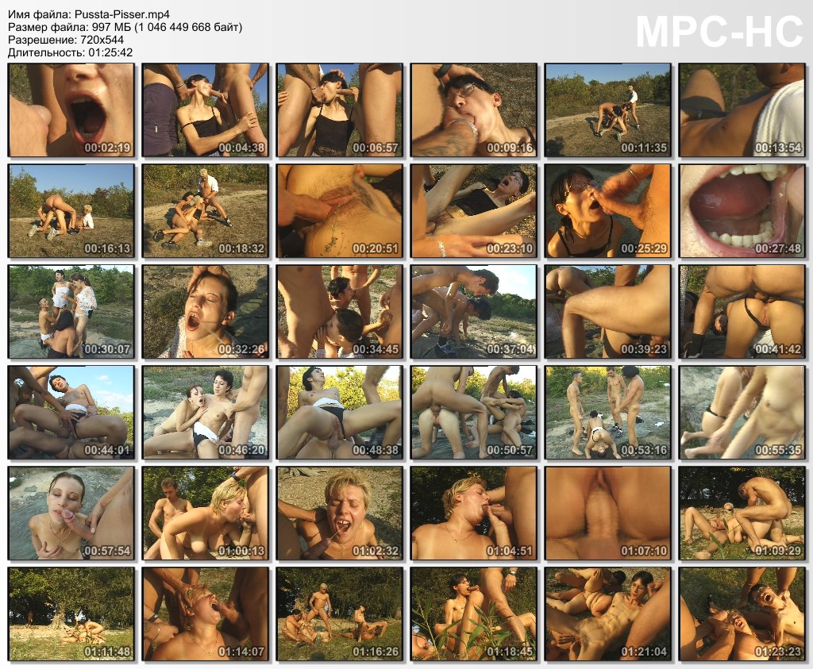Click the thumbnail labeled 01:09:29

tap(742, 513)
